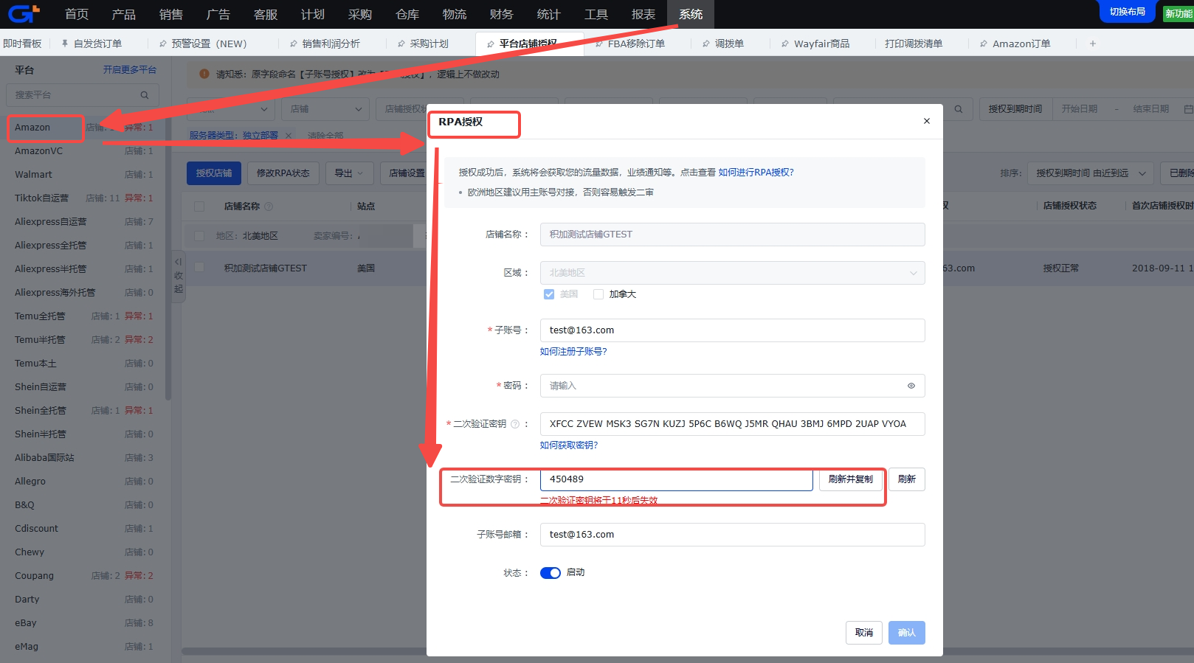Image resolution: width=1194 pixels, height=663 pixels.
Task: Click the pin icon on 调拨单 tab
Action: (x=706, y=44)
